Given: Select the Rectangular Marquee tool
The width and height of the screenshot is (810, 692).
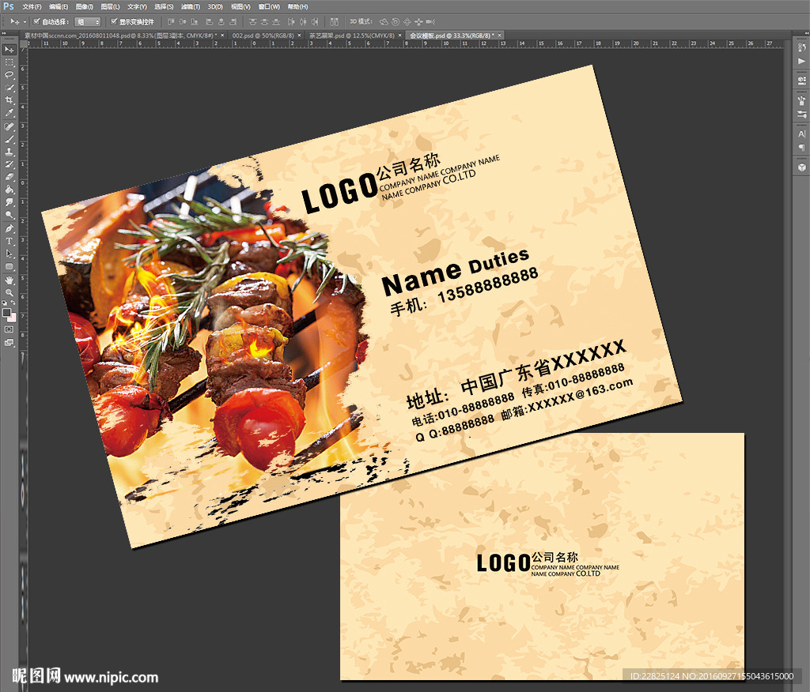Looking at the screenshot, I should pos(9,62).
